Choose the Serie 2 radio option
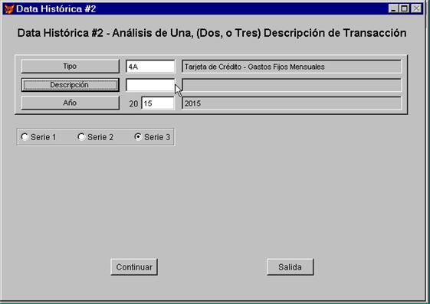 coord(96,137)
